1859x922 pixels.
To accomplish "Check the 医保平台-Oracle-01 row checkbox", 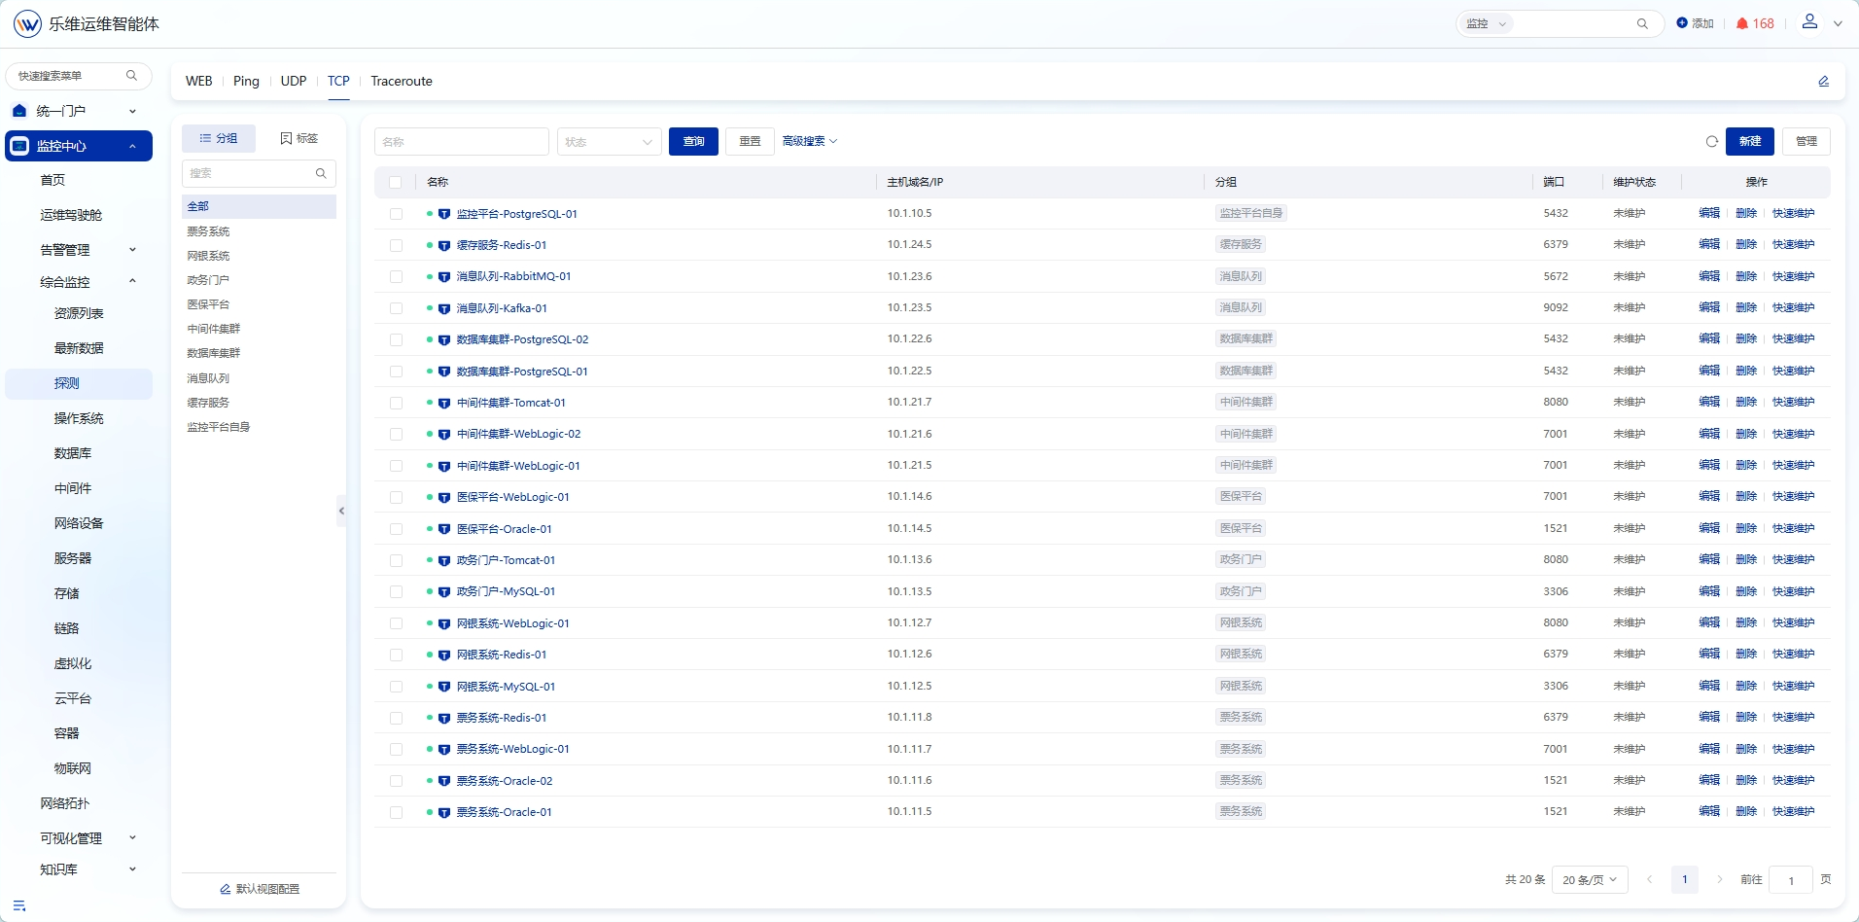I will click(396, 529).
